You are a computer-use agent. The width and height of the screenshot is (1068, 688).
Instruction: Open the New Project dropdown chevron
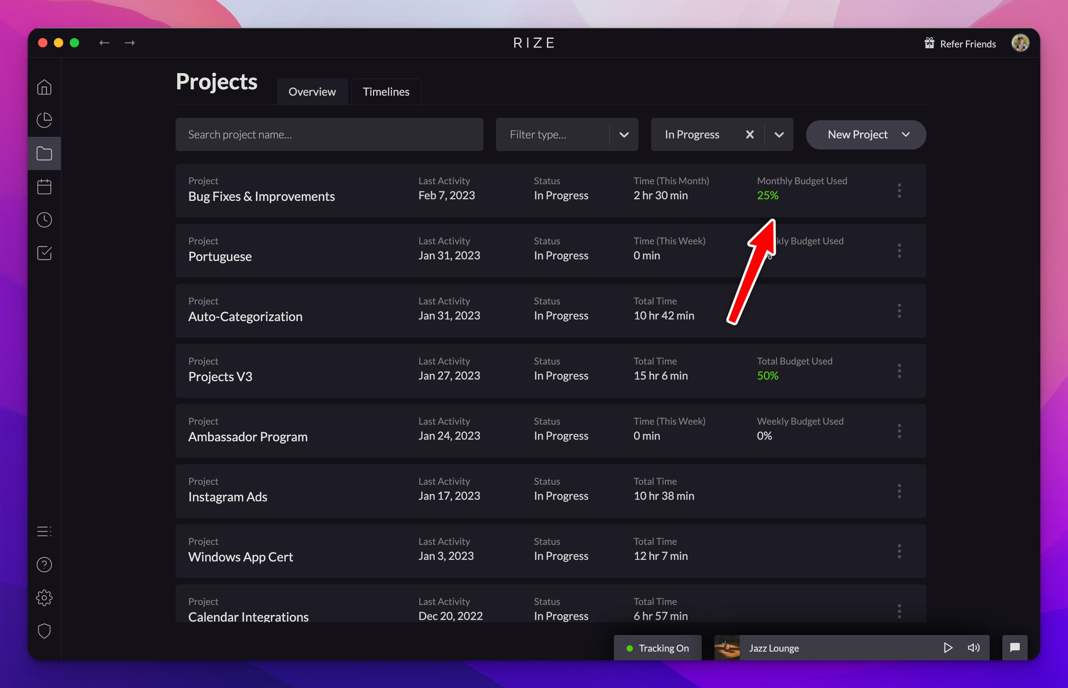(906, 134)
